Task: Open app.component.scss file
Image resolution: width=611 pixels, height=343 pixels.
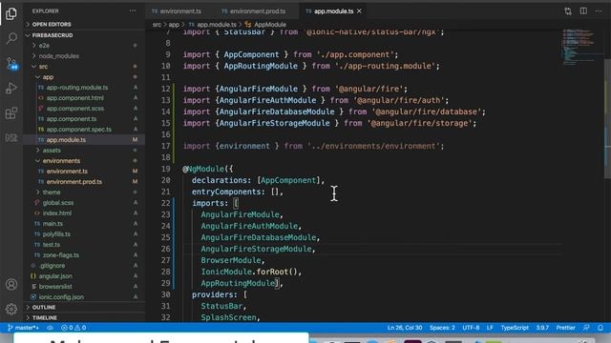Action: point(74,109)
